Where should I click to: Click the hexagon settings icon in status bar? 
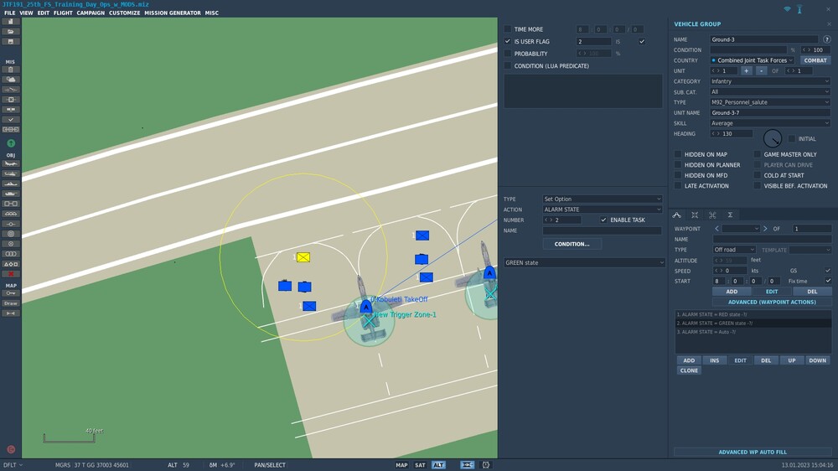[x=486, y=465]
